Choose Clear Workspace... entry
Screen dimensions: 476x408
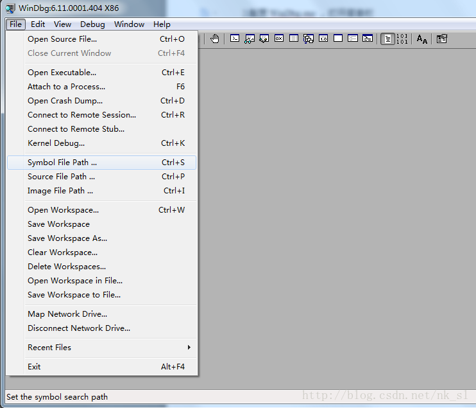pyautogui.click(x=102, y=253)
